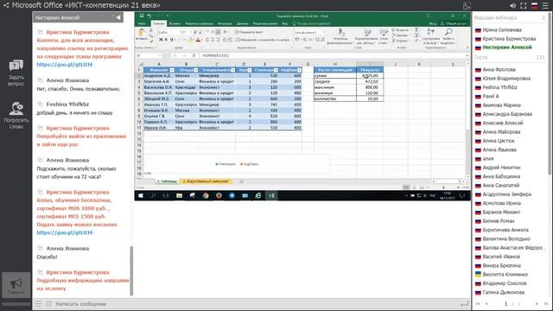
Task: Open the Файл tab in Excel
Action: (x=142, y=23)
